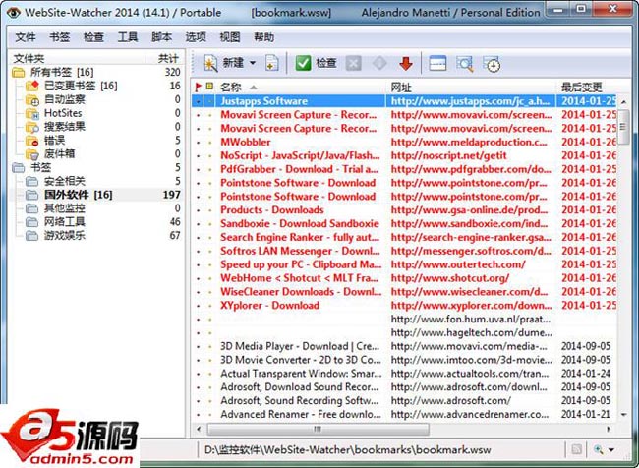Select Softros LAN Messenger bookmark
Image resolution: width=639 pixels, height=468 pixels.
tap(300, 251)
